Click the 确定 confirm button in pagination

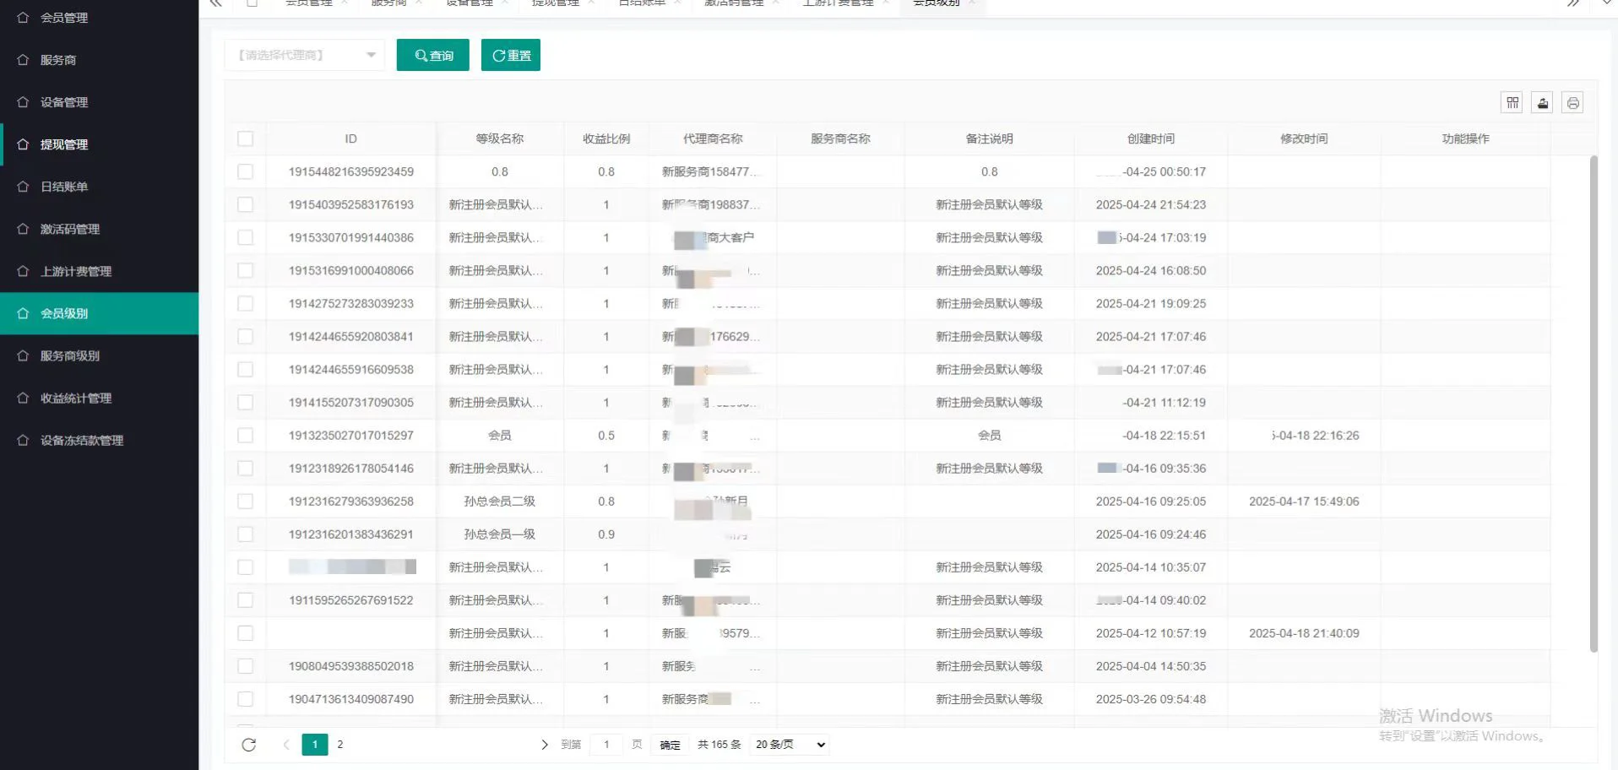pos(668,745)
